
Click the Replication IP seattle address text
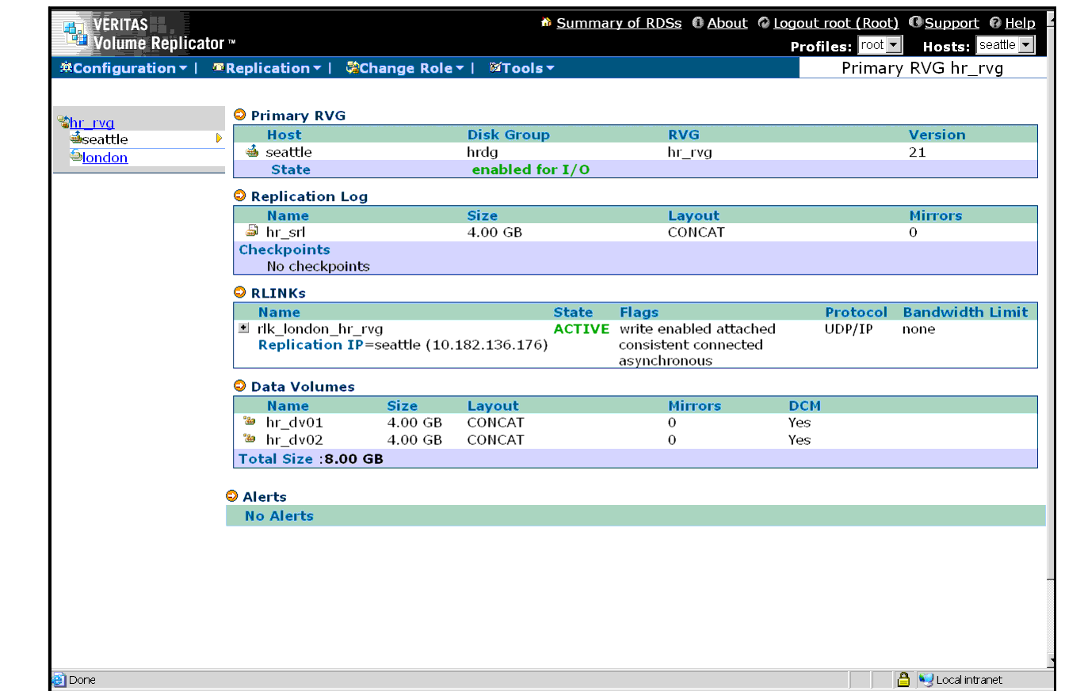[x=403, y=344]
